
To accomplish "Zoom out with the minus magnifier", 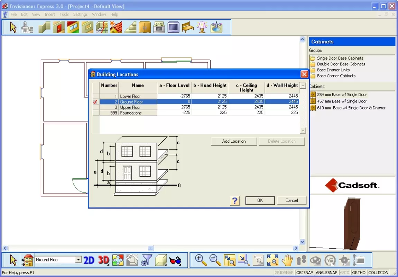I will pyautogui.click(x=215, y=260).
